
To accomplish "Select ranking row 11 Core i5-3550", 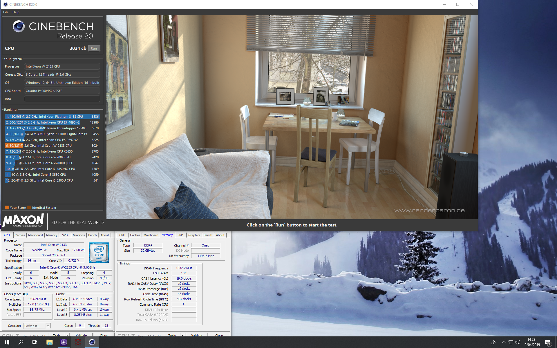I will tap(53, 175).
